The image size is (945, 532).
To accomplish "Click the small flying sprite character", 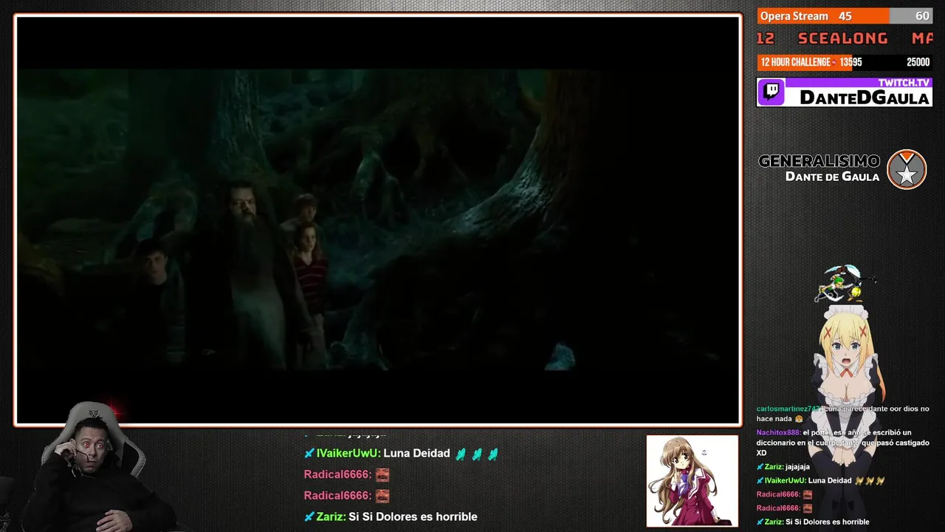I will click(844, 283).
